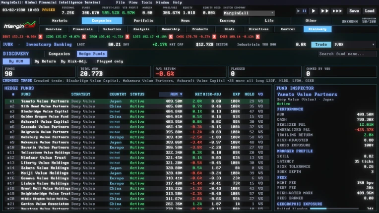Set triple-speed fast forward

tap(337, 11)
